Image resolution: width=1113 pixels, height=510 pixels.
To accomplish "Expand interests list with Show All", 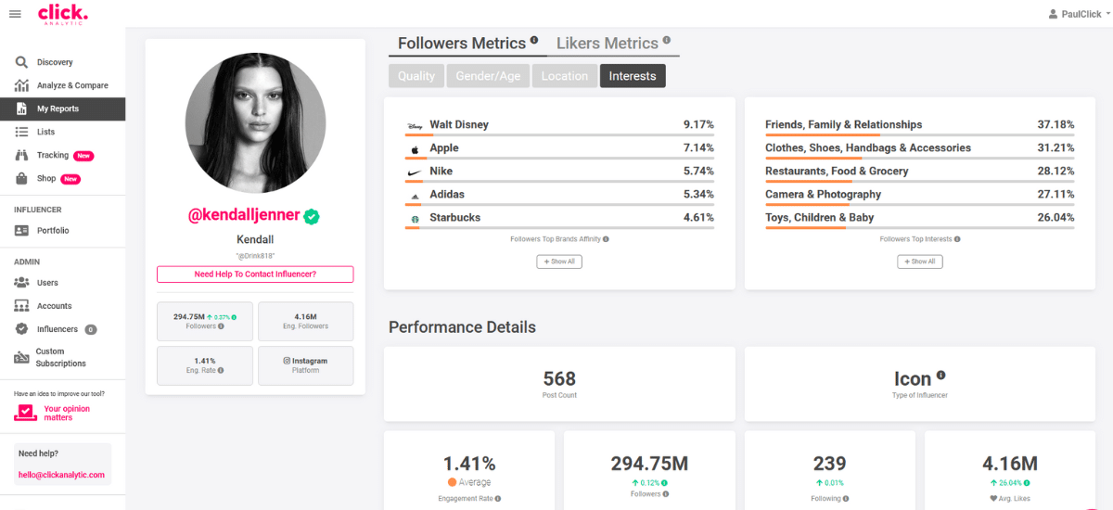I will [920, 261].
